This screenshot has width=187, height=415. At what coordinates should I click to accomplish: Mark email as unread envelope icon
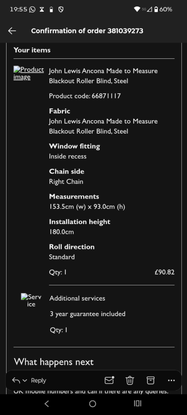(109, 380)
